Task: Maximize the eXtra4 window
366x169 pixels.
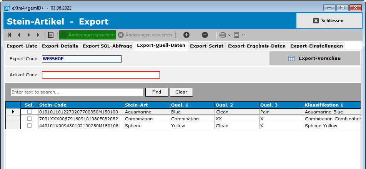Action: tap(343, 8)
